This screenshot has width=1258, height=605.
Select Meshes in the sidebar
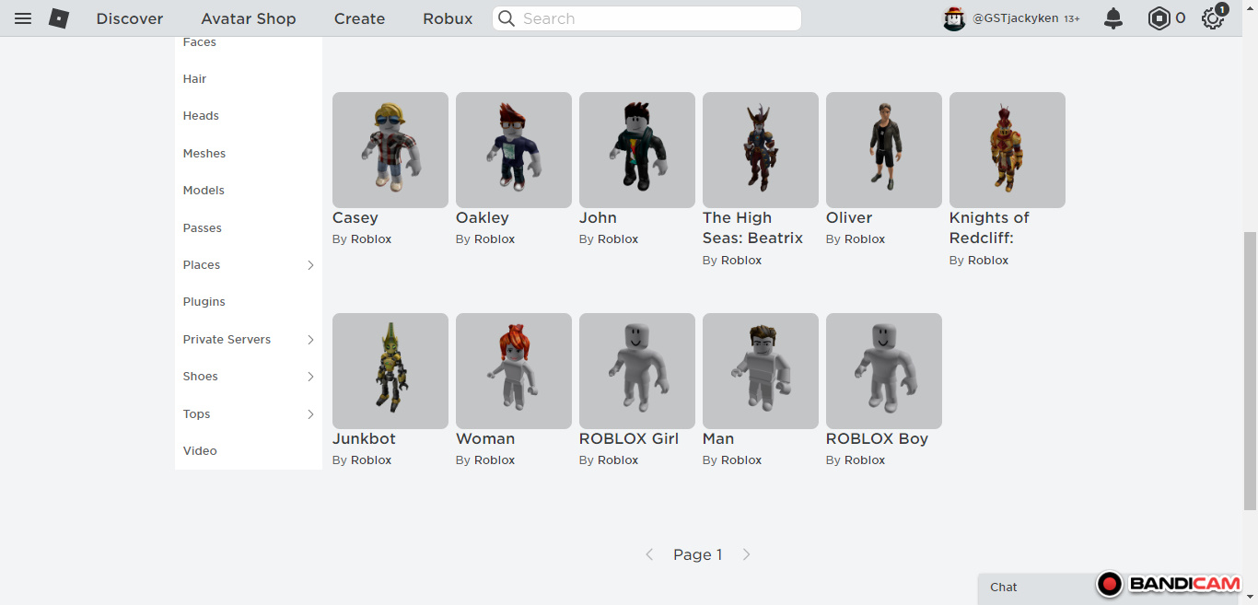[204, 154]
